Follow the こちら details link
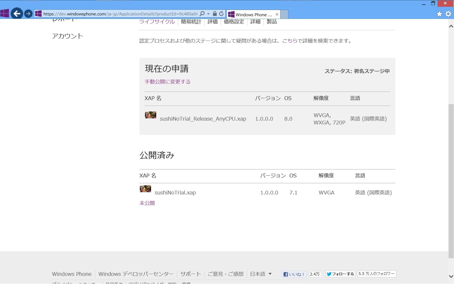454x284 pixels. tap(290, 41)
